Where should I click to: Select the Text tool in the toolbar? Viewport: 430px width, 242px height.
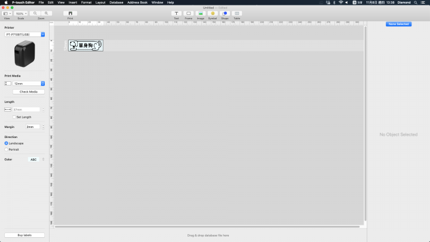coord(176,13)
